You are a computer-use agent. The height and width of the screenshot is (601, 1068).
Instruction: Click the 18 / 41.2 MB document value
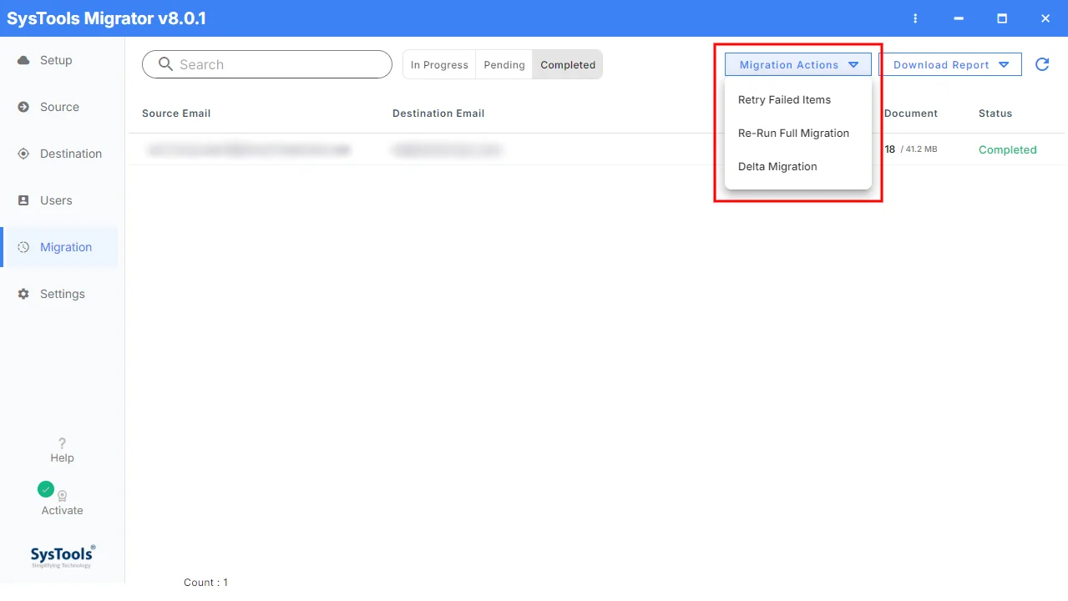[x=911, y=149]
